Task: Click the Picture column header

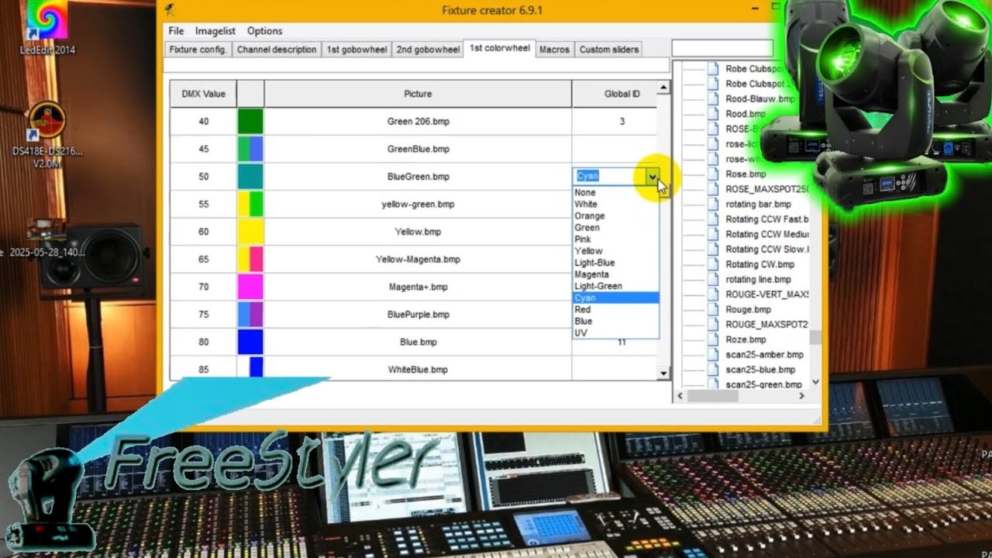Action: (x=418, y=94)
